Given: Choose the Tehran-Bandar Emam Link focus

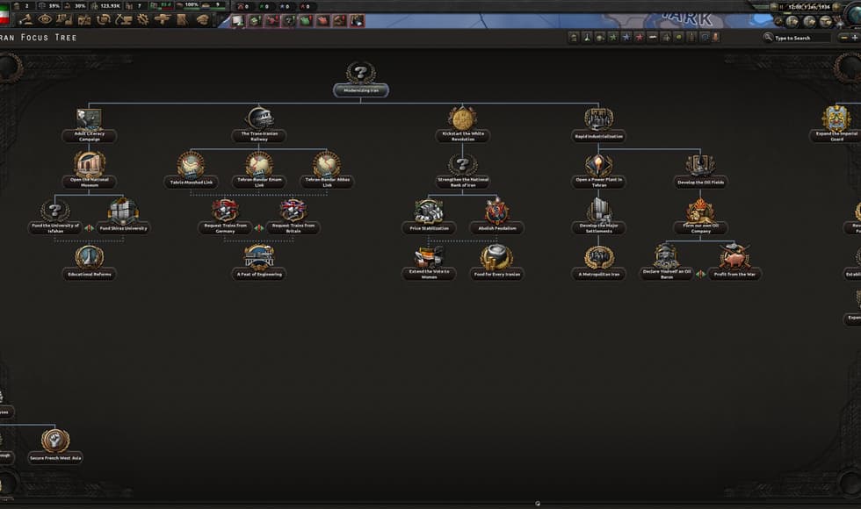Looking at the screenshot, I should (x=259, y=170).
